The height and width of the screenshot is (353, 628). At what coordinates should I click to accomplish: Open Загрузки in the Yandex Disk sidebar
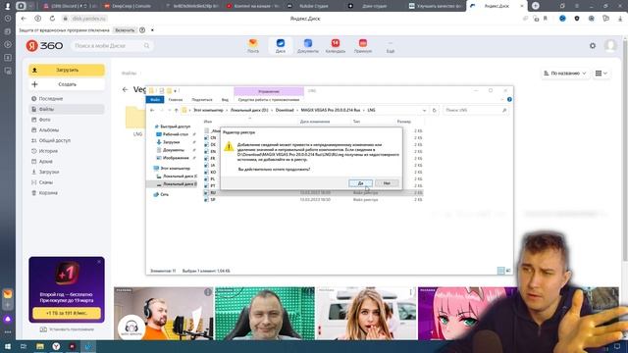click(x=49, y=172)
